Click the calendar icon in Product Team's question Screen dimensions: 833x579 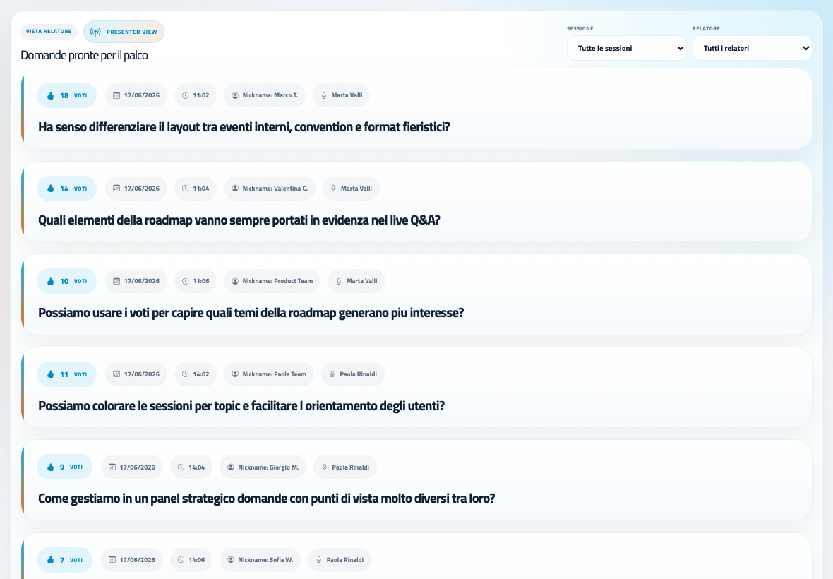click(116, 281)
